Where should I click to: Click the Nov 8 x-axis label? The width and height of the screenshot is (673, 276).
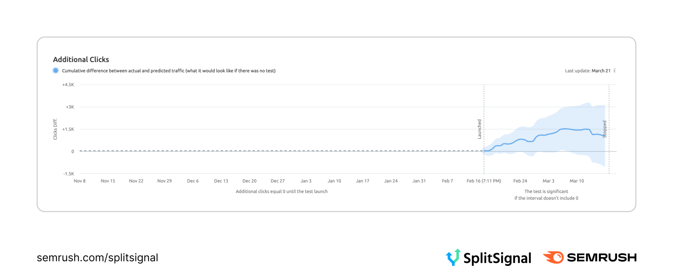click(x=80, y=181)
